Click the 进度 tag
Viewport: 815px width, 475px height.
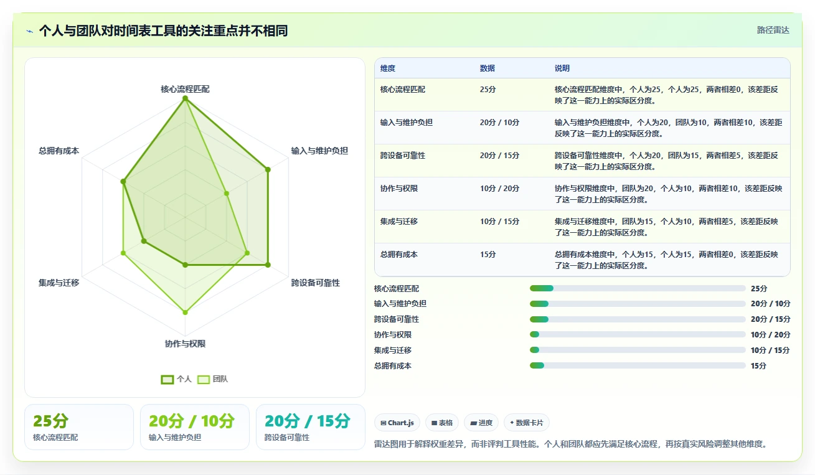tap(481, 423)
